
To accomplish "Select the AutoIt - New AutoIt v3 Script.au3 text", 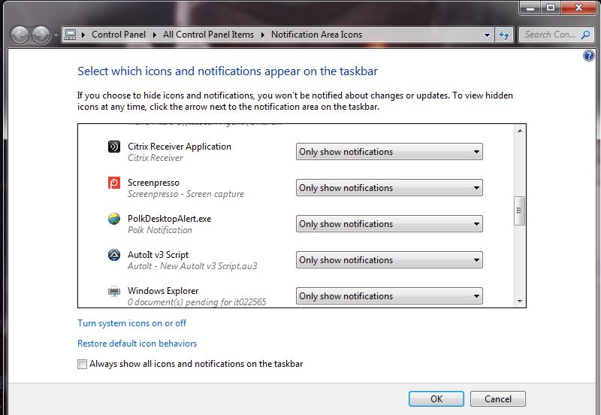I will tap(192, 266).
